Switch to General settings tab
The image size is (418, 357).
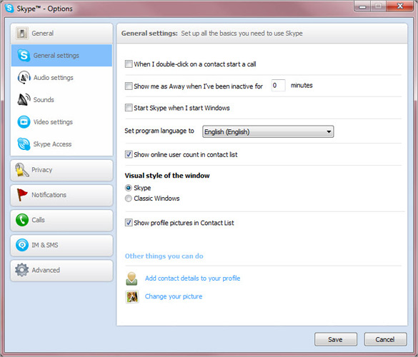[61, 56]
